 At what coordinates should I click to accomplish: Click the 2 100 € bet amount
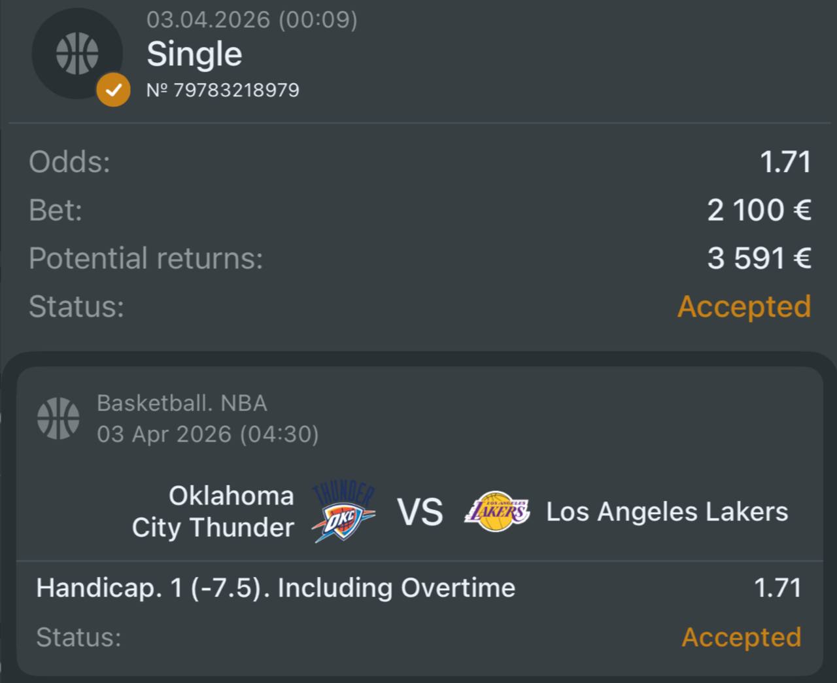click(759, 210)
